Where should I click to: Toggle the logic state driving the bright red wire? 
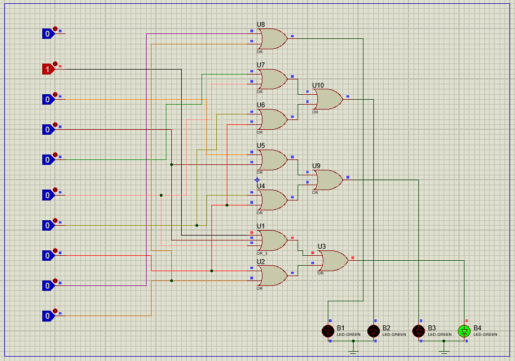tap(48, 255)
